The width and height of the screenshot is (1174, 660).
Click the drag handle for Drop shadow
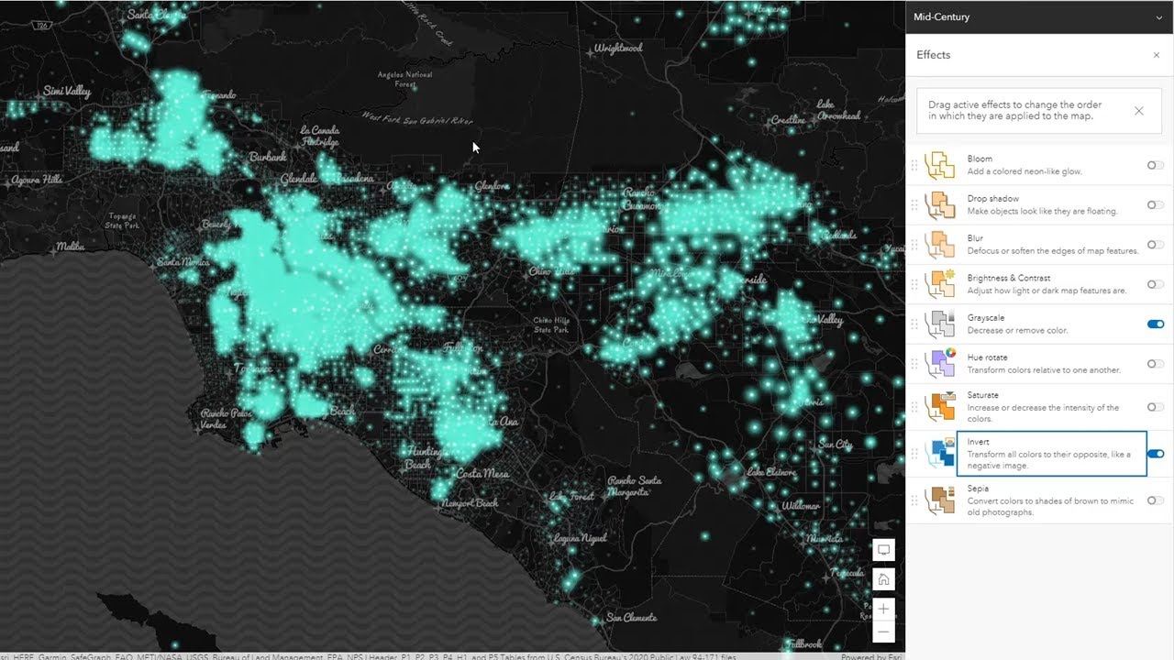pos(914,204)
